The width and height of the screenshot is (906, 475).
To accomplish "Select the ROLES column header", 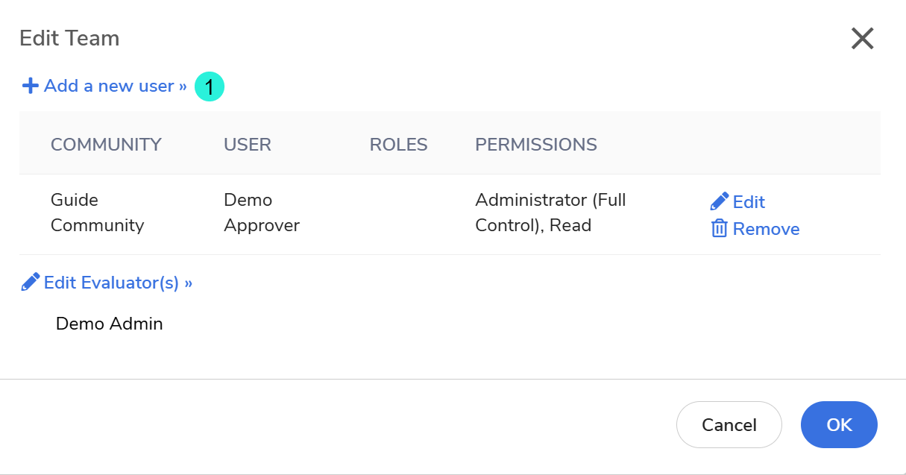I will pyautogui.click(x=398, y=145).
